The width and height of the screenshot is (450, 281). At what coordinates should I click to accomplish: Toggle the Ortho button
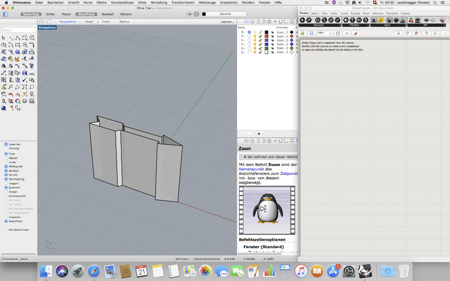[50, 14]
